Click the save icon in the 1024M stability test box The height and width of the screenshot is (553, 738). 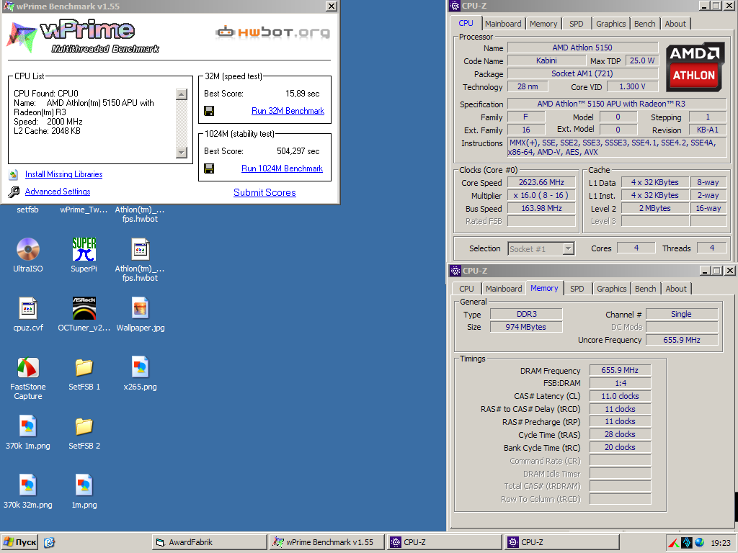pyautogui.click(x=209, y=168)
